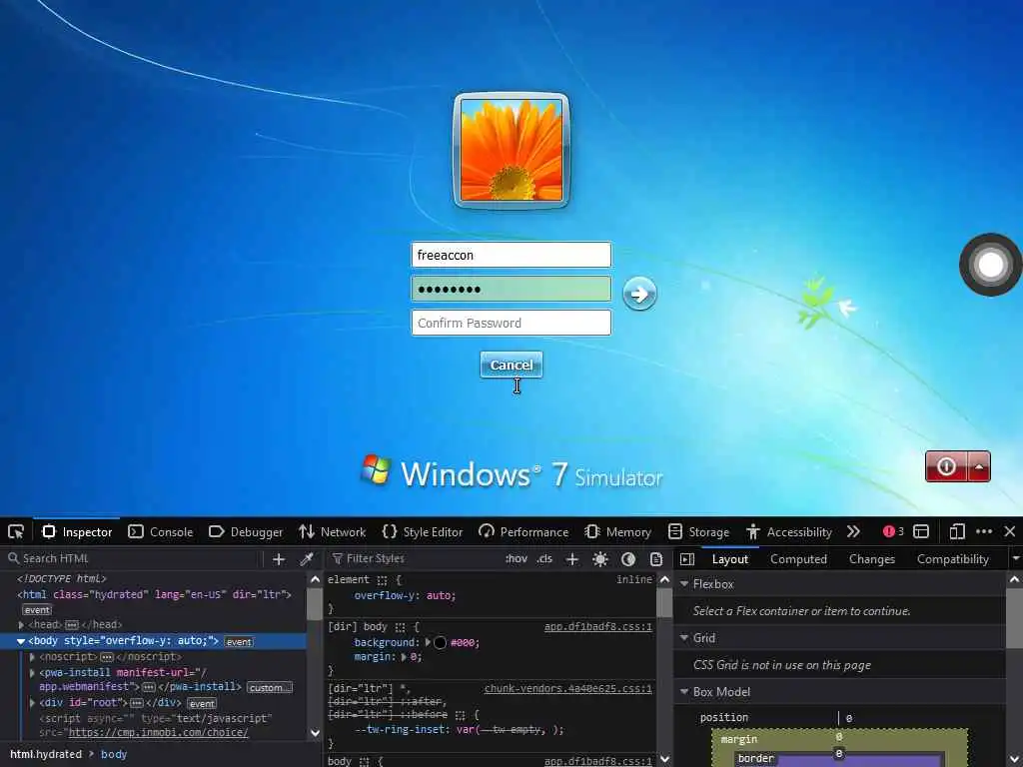The height and width of the screenshot is (767, 1023).
Task: Click the red error count indicator
Action: coord(893,532)
